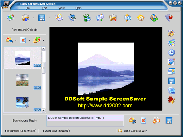Click the ABC text editing pencil icon
Screen dimensions: 183x137
[x=171, y=62]
